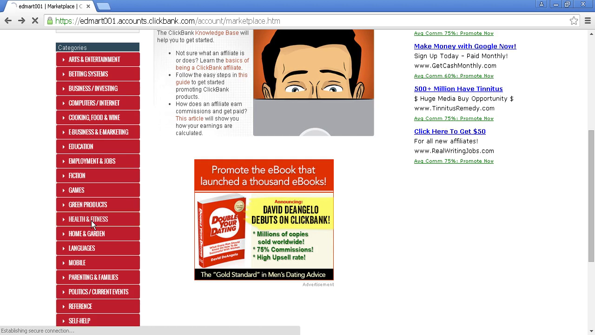Viewport: 595px width, 335px height.
Task: Expand the E-Business & E-Marketing arrow
Action: (64, 132)
